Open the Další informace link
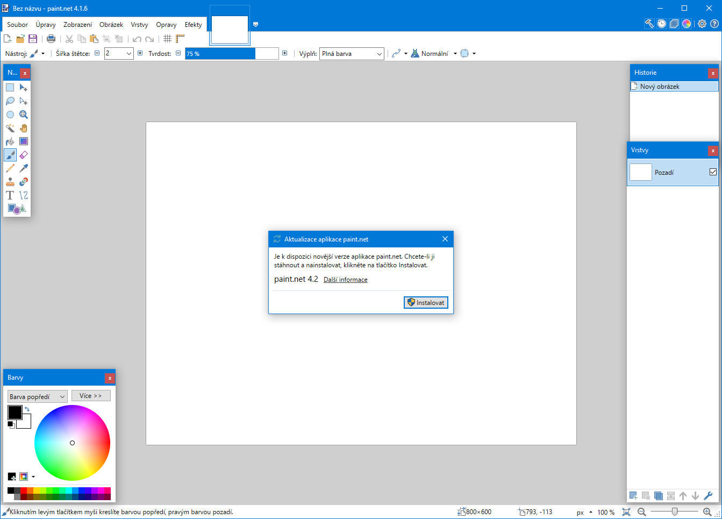 (346, 280)
